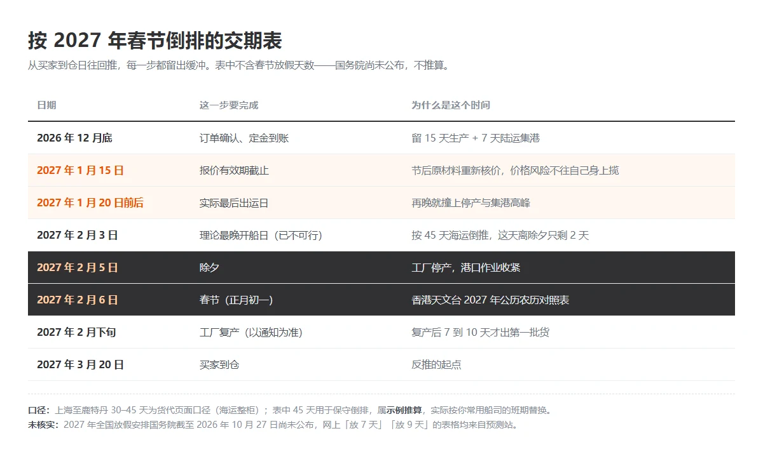Select the dark row date 2027 年 2 月 5 日

[78, 267]
